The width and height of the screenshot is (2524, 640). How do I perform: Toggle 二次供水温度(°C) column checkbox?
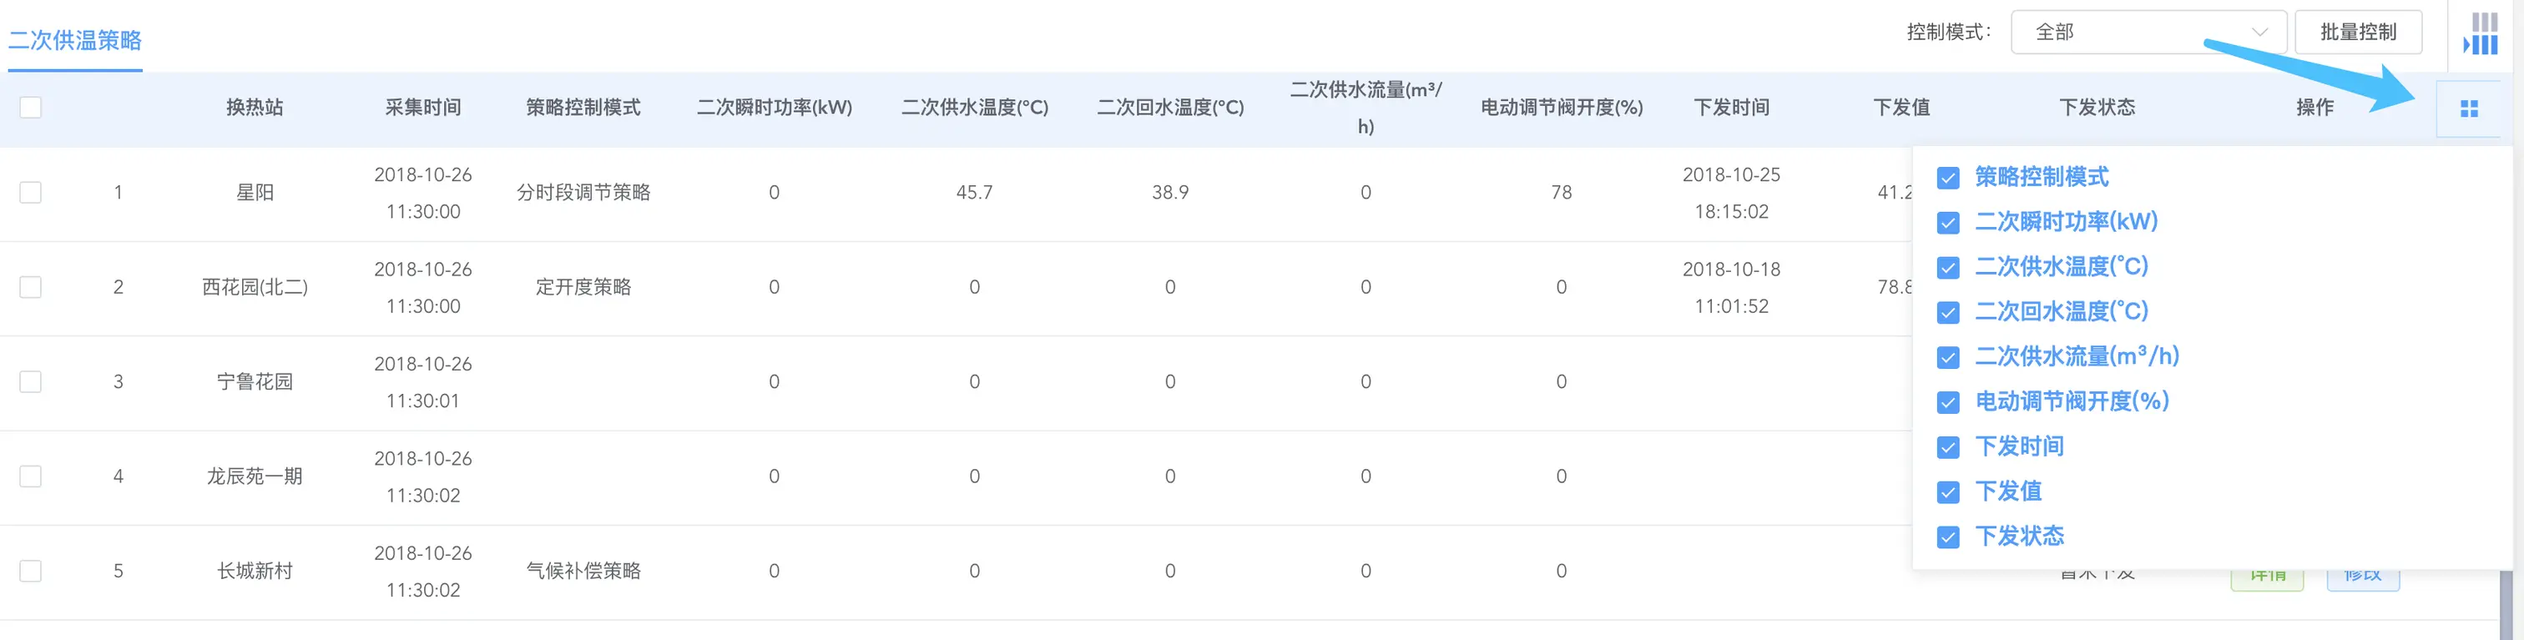[x=1948, y=268]
